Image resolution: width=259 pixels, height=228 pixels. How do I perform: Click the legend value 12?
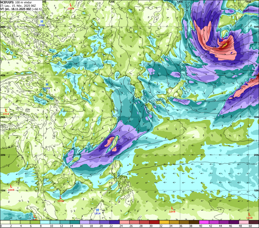click(x=61, y=226)
